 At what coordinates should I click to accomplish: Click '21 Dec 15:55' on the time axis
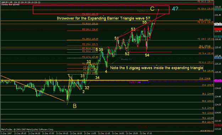132,134
